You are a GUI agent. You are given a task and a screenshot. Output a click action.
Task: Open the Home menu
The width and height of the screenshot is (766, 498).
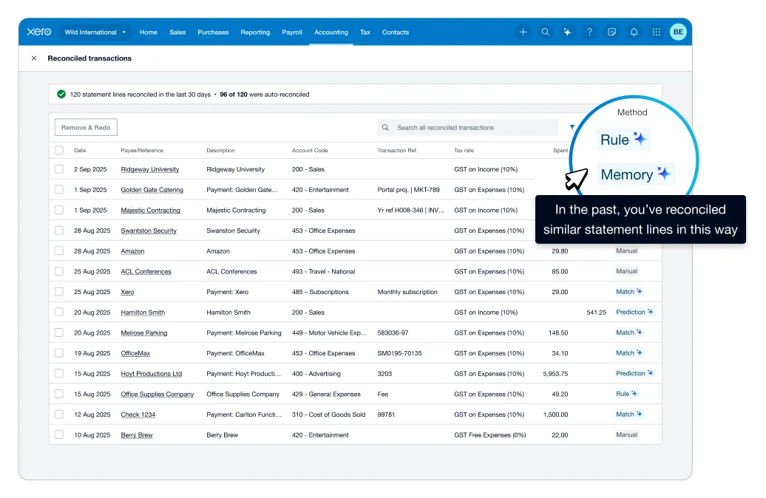[149, 33]
